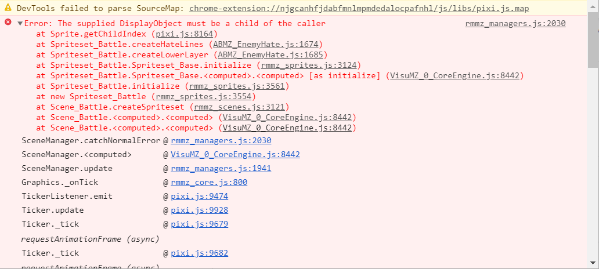This screenshot has width=599, height=269.
Task: Open the rmmz_sprites.js:3554 source link
Action: click(204, 97)
